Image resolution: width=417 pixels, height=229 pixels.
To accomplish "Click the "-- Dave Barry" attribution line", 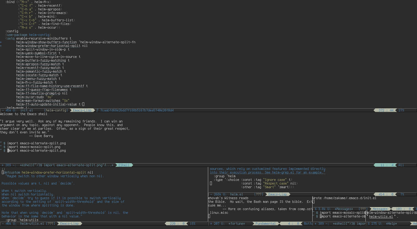I will [41, 136].
